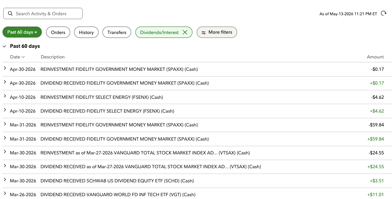Select the Transfers filter pill
This screenshot has width=392, height=199.
(x=117, y=32)
